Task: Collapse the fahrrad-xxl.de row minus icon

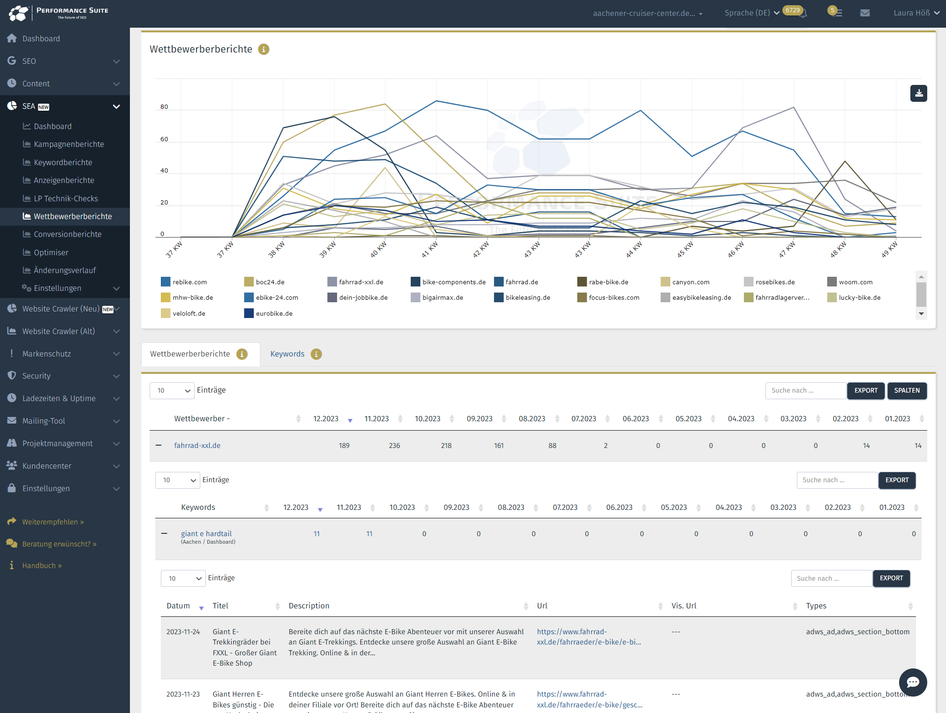Action: (159, 445)
